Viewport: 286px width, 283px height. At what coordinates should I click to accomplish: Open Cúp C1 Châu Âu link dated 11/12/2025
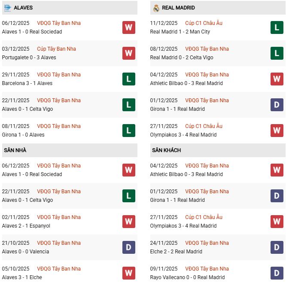(x=204, y=23)
